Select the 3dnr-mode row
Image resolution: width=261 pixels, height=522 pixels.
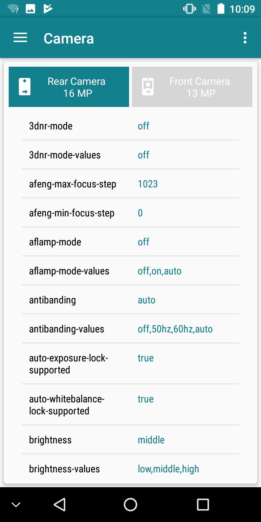click(x=130, y=126)
